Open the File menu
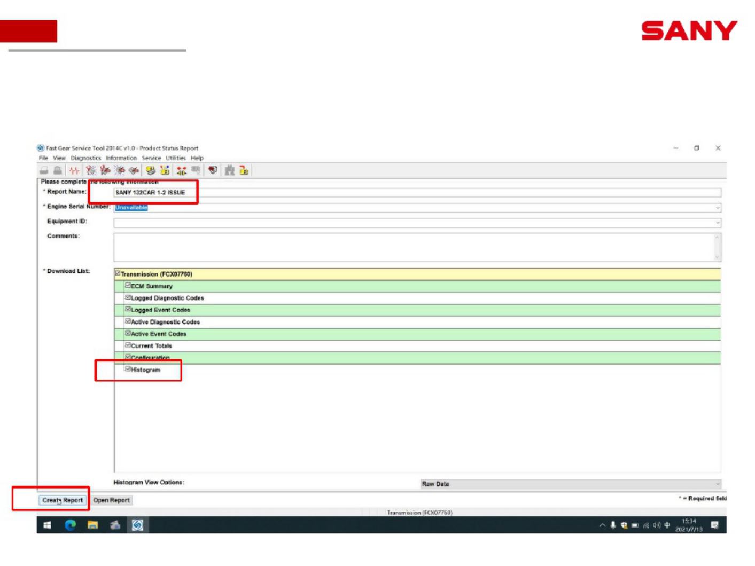Screen dimensions: 755x566 (43, 158)
